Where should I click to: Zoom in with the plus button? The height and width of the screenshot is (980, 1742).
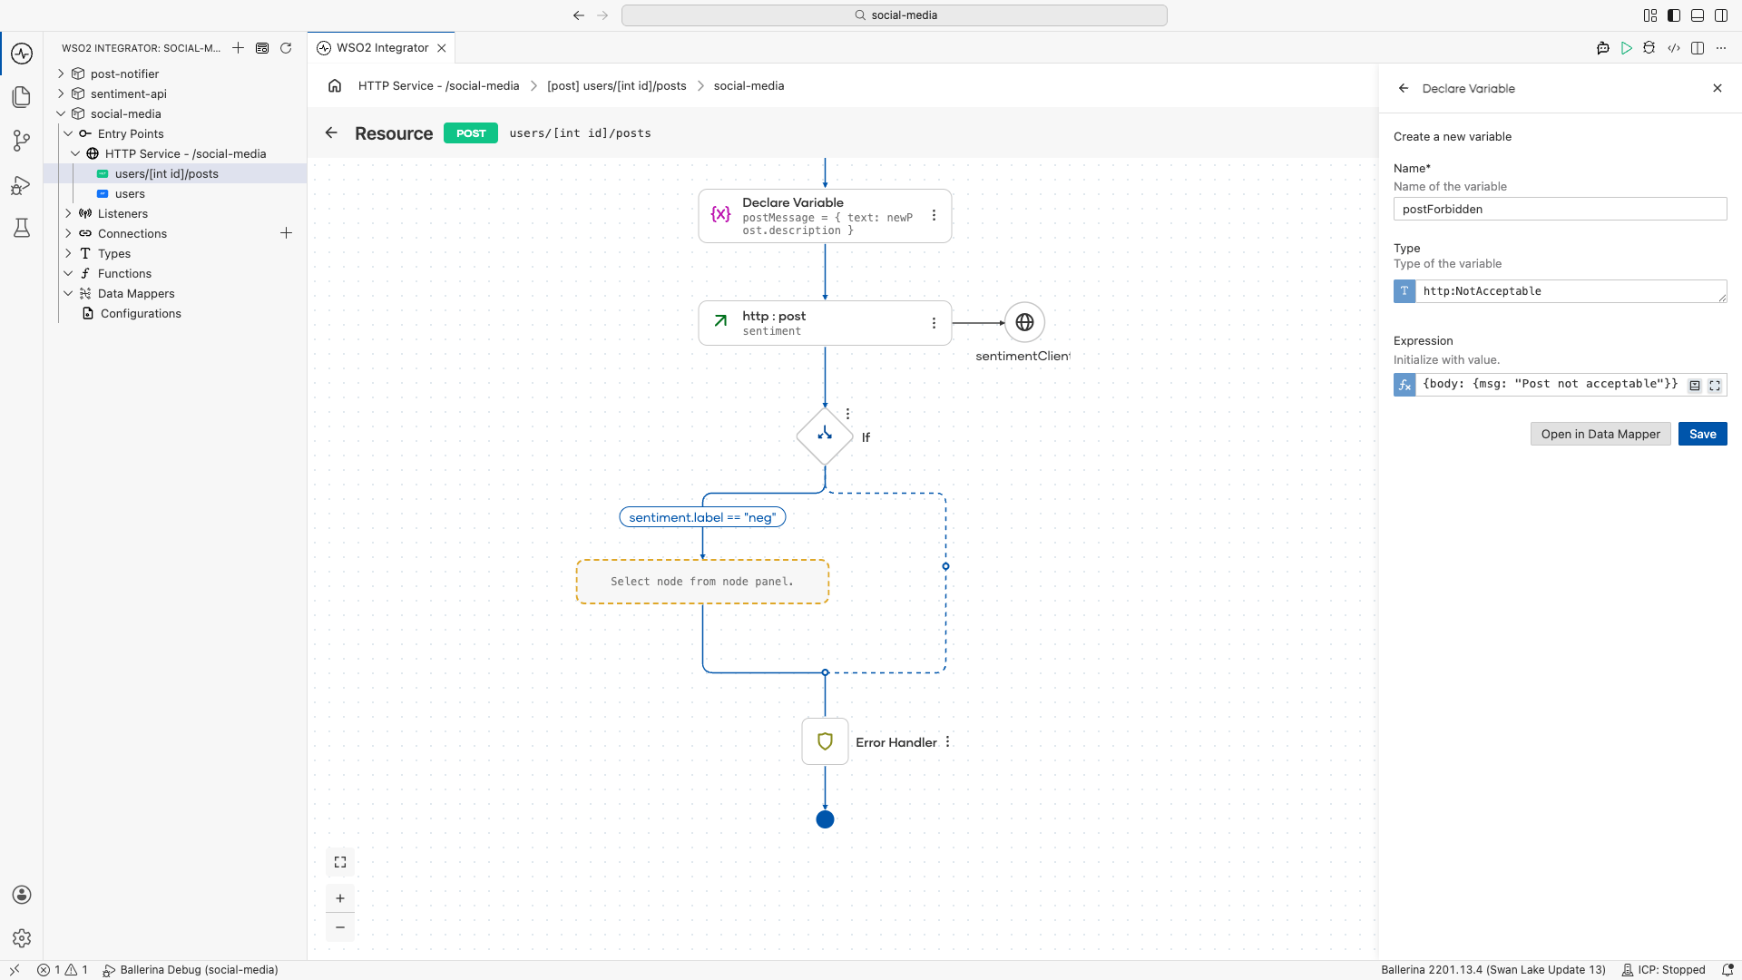coord(340,898)
